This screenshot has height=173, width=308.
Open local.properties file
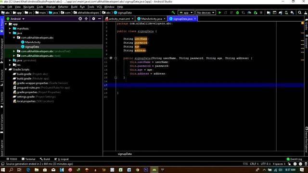pyautogui.click(x=33, y=101)
